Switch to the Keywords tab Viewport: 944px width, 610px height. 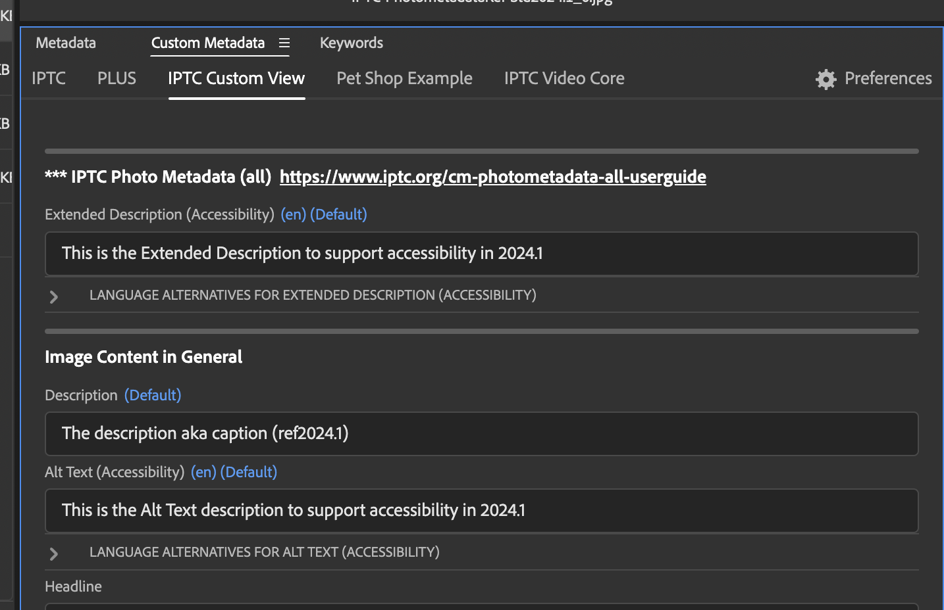point(351,43)
